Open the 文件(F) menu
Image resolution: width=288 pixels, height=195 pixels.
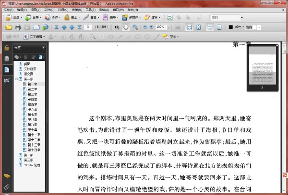(9, 10)
